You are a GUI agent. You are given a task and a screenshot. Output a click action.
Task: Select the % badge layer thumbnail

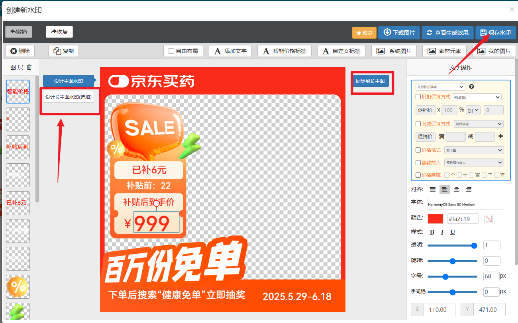point(18,286)
